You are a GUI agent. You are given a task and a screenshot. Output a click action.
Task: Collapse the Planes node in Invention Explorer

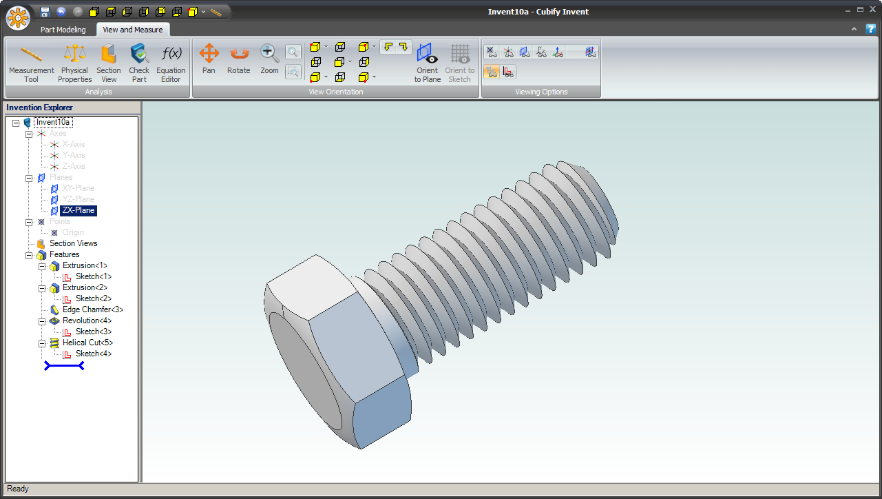click(x=29, y=177)
